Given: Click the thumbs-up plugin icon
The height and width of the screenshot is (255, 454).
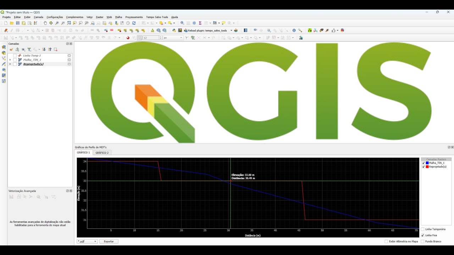Looking at the screenshot, I should (x=333, y=30).
